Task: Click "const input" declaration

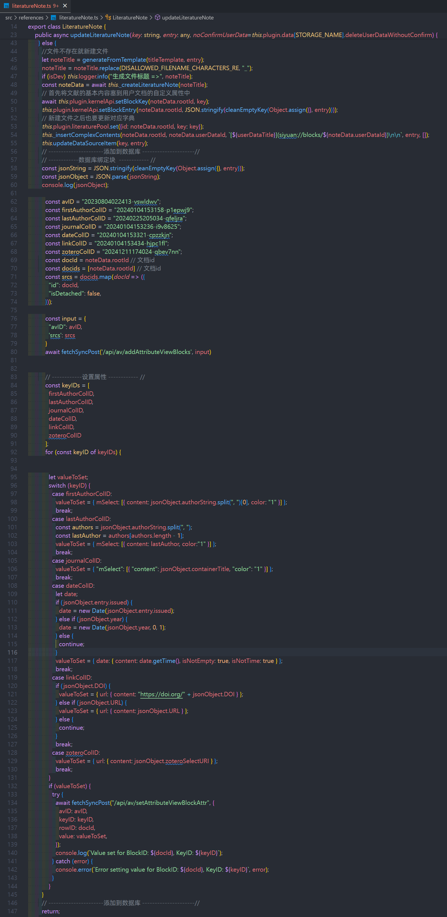Action: [x=61, y=319]
